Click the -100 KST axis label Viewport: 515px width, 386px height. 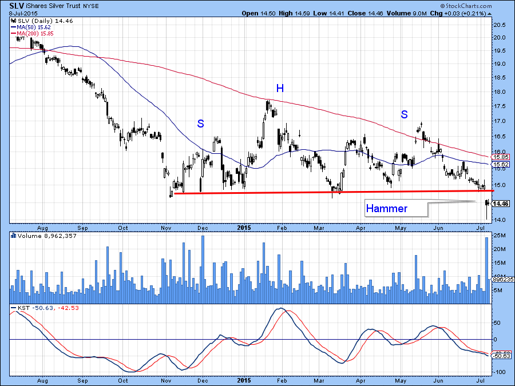pos(500,372)
